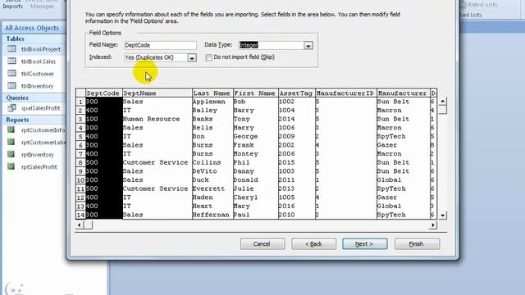
Task: Click row number 8 in preview grid
Action: tap(80, 163)
